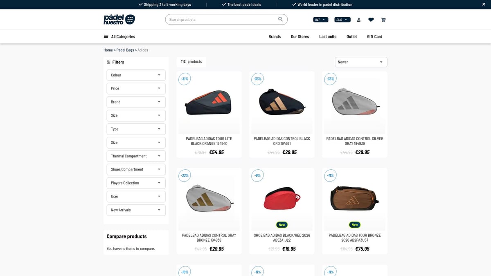The height and width of the screenshot is (276, 491).
Task: Open Padelbag Adidas Control Black Oro image
Action: 282,104
